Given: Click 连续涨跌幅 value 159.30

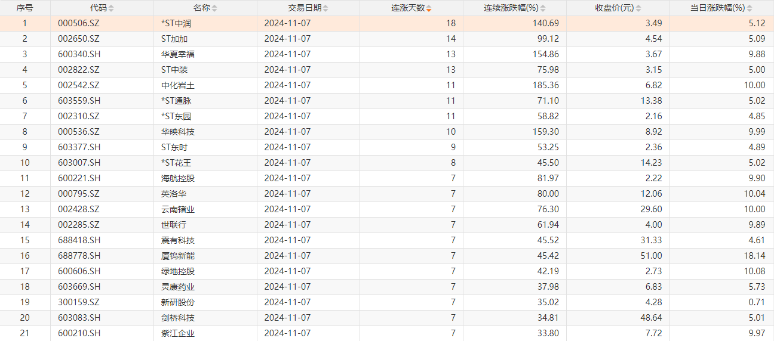Looking at the screenshot, I should tap(546, 132).
